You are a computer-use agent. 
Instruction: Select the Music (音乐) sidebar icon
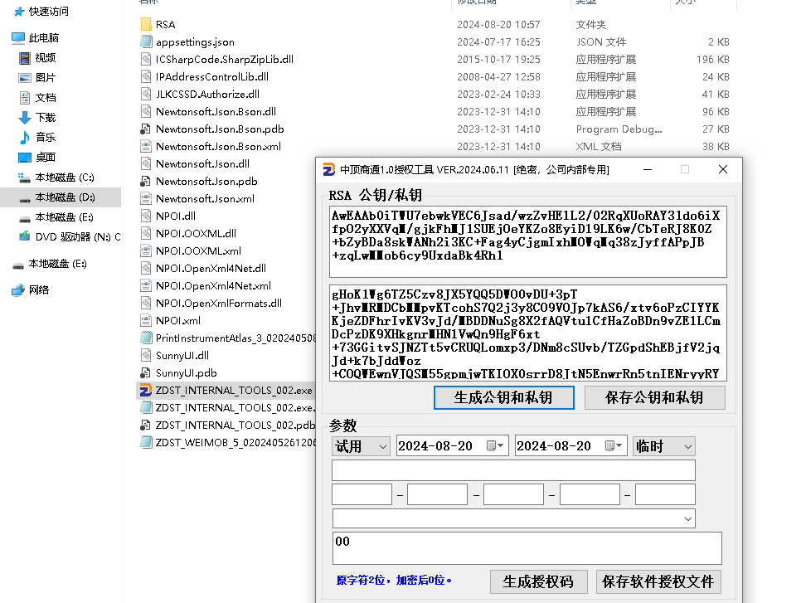(x=25, y=138)
